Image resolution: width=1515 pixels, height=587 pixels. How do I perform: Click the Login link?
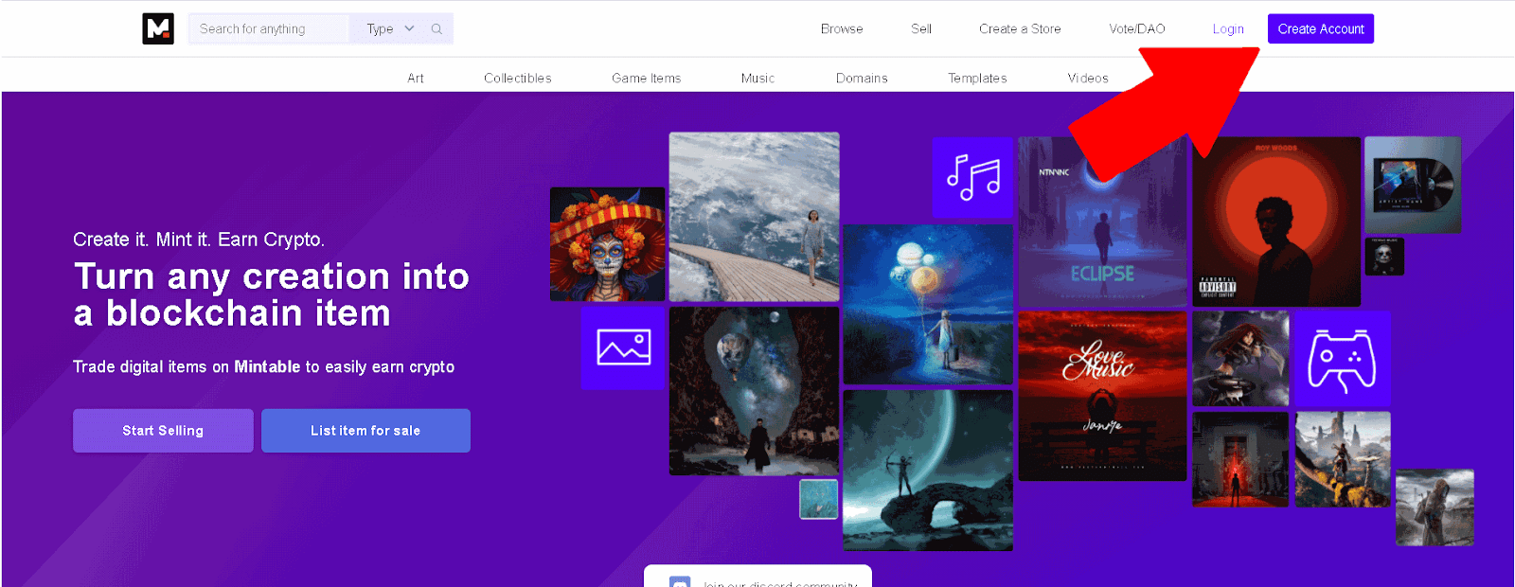[x=1228, y=28]
